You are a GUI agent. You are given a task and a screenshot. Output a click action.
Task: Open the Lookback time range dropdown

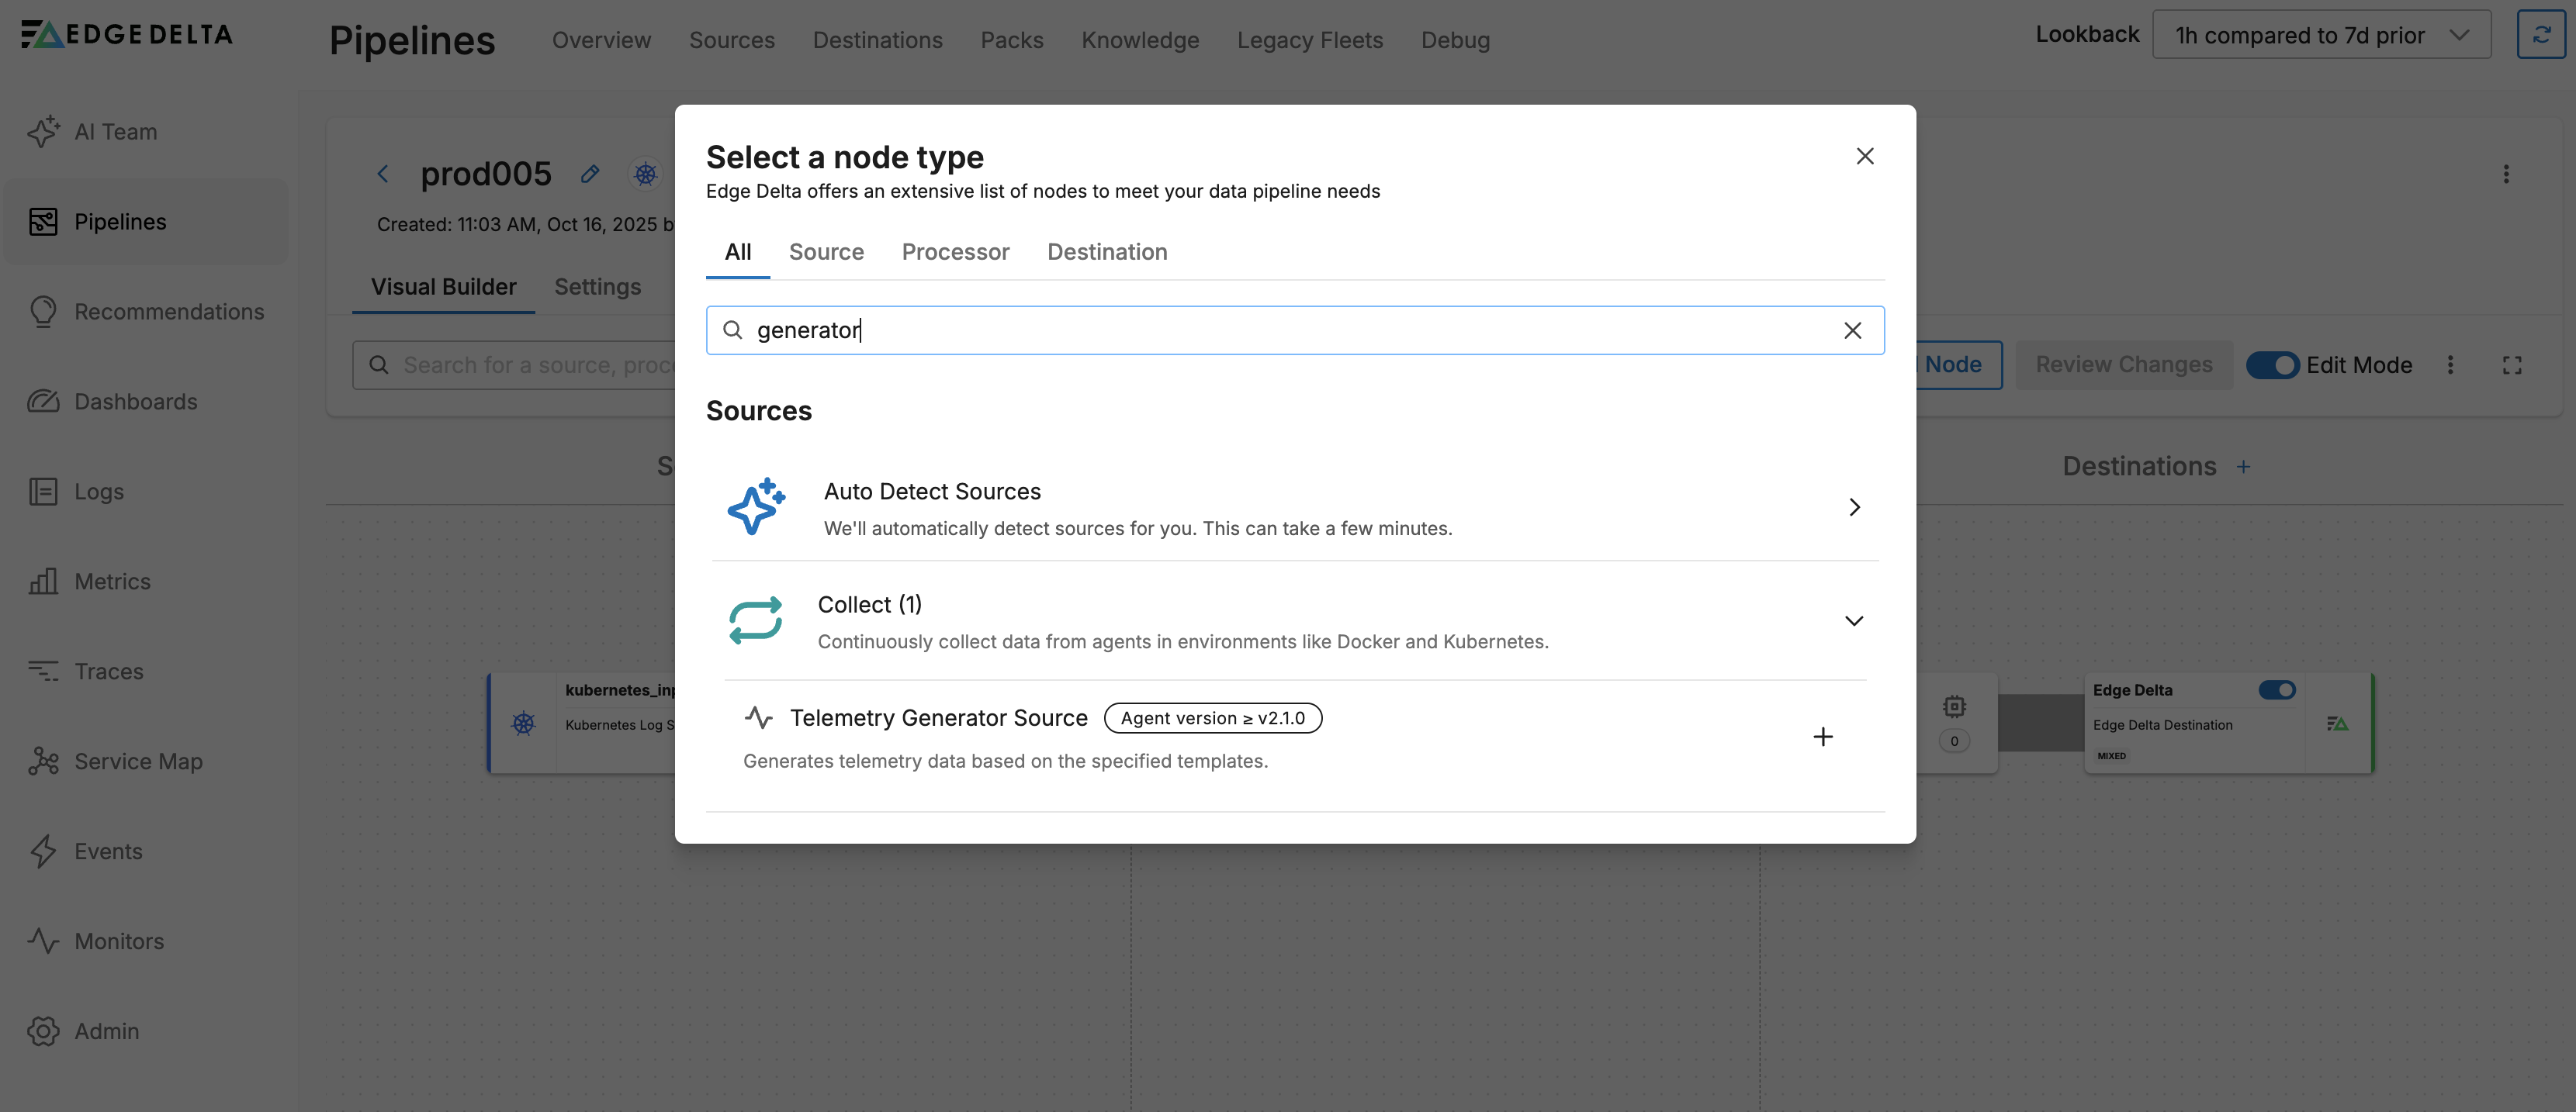click(2320, 35)
